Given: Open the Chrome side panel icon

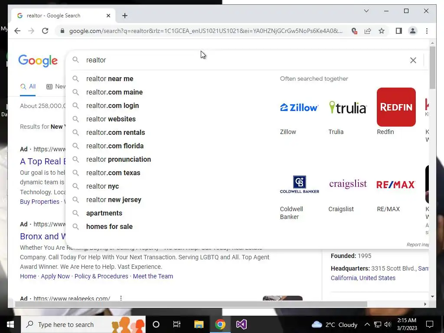Looking at the screenshot, I should point(399,31).
